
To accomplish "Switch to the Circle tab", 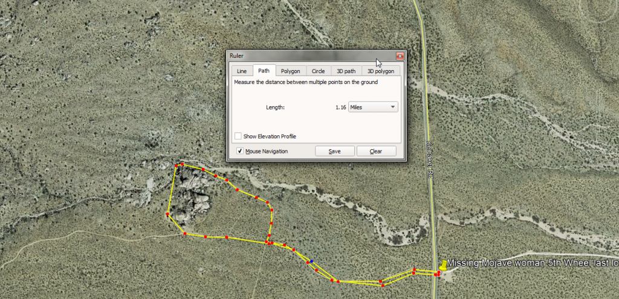I will click(x=318, y=71).
